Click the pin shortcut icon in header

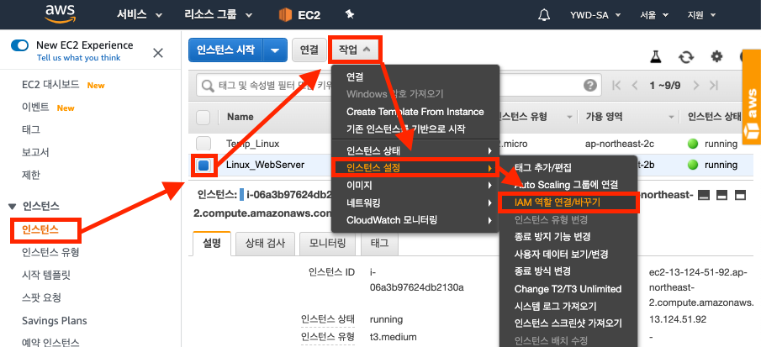[350, 14]
